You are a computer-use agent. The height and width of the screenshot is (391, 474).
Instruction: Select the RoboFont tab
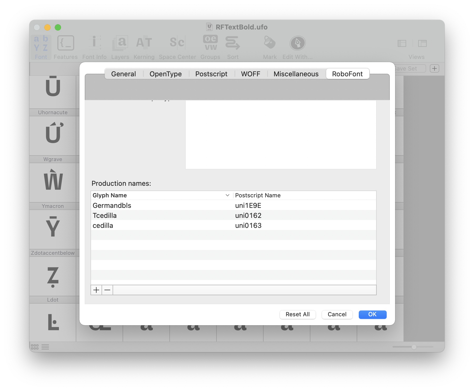347,74
